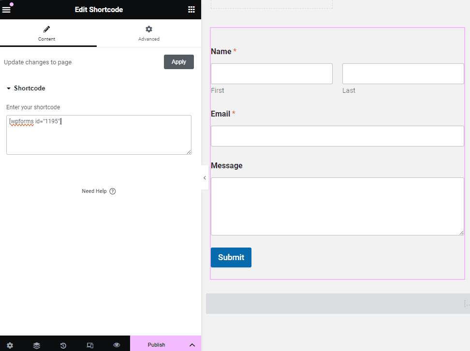Screen dimensions: 470x351
Task: Hide the editor panel with arrow
Action: tap(205, 178)
